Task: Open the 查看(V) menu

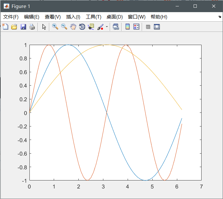Action: (x=52, y=17)
